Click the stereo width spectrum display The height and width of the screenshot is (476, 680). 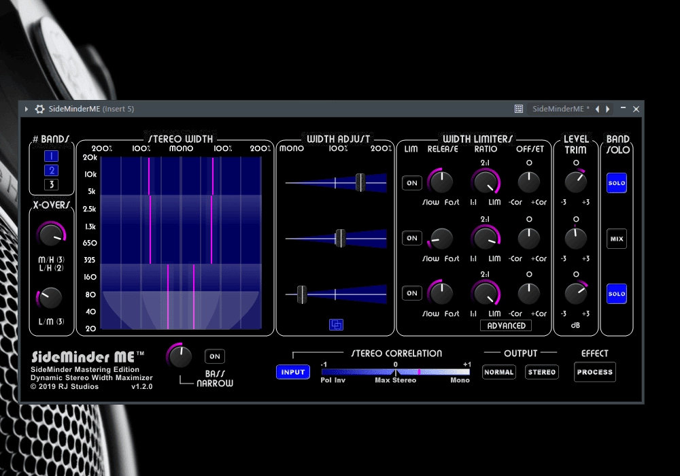tap(181, 243)
